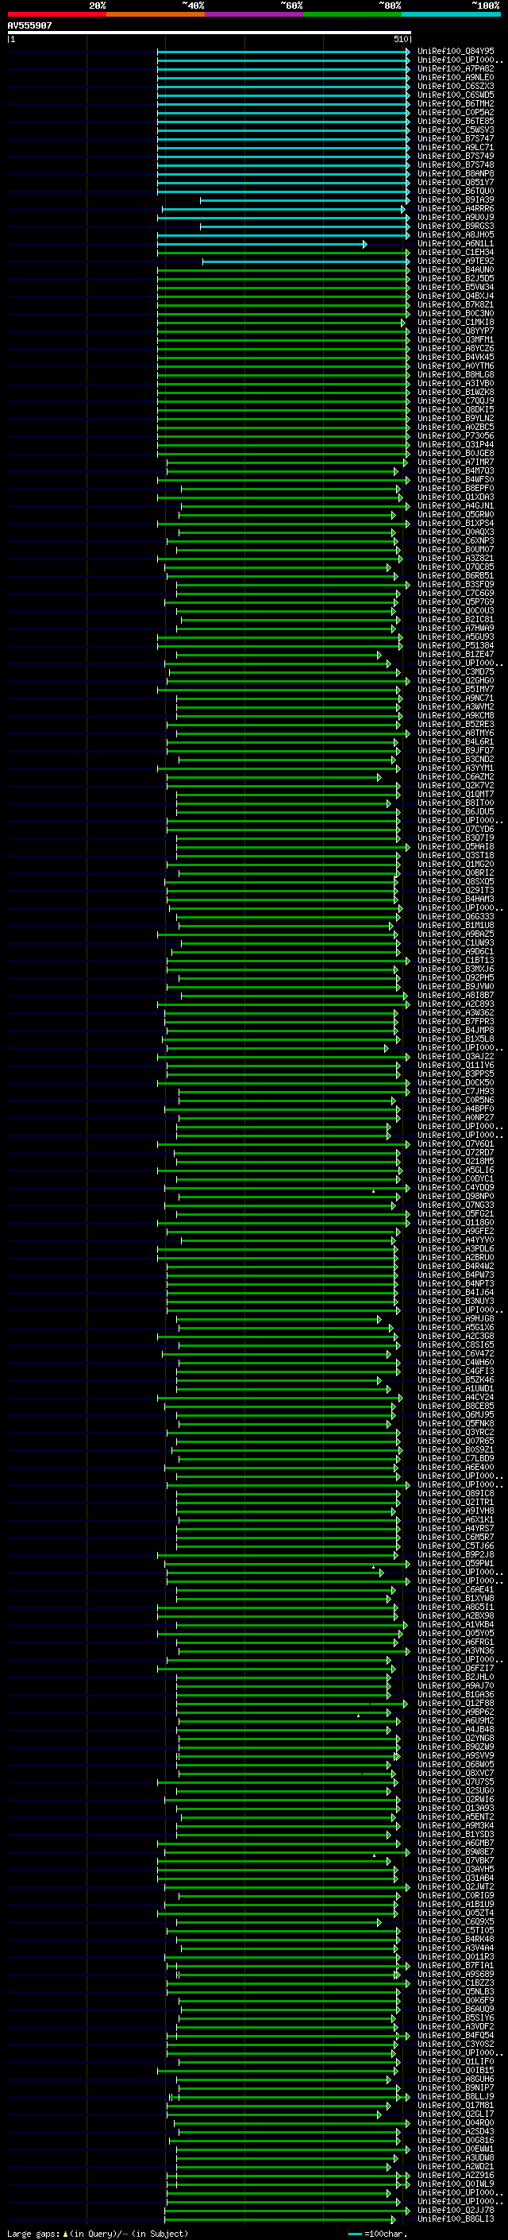This screenshot has width=508, height=2240.
Task: Select hit UniRef100_Q7QC85
Action: coord(456,567)
